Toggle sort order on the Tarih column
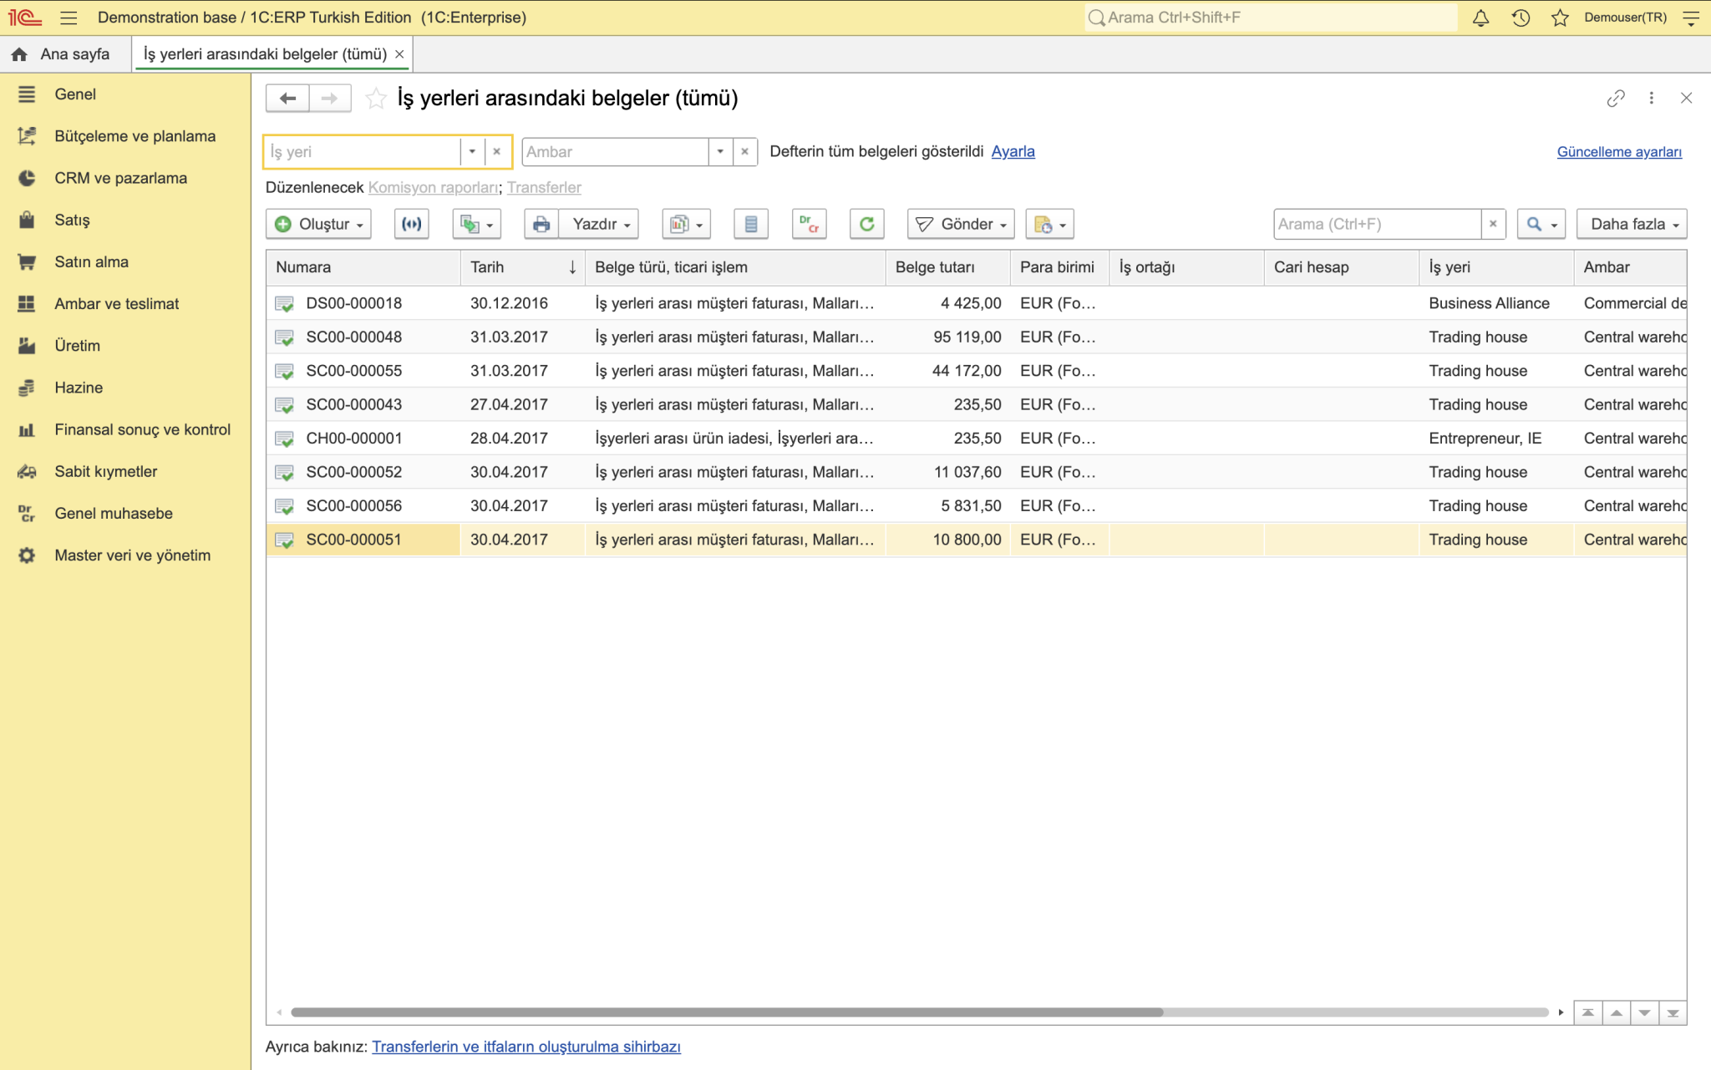The height and width of the screenshot is (1070, 1711). click(522, 267)
